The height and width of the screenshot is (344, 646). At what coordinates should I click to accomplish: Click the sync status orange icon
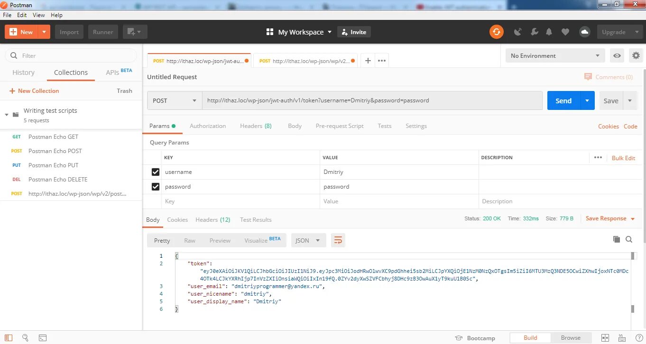point(496,32)
